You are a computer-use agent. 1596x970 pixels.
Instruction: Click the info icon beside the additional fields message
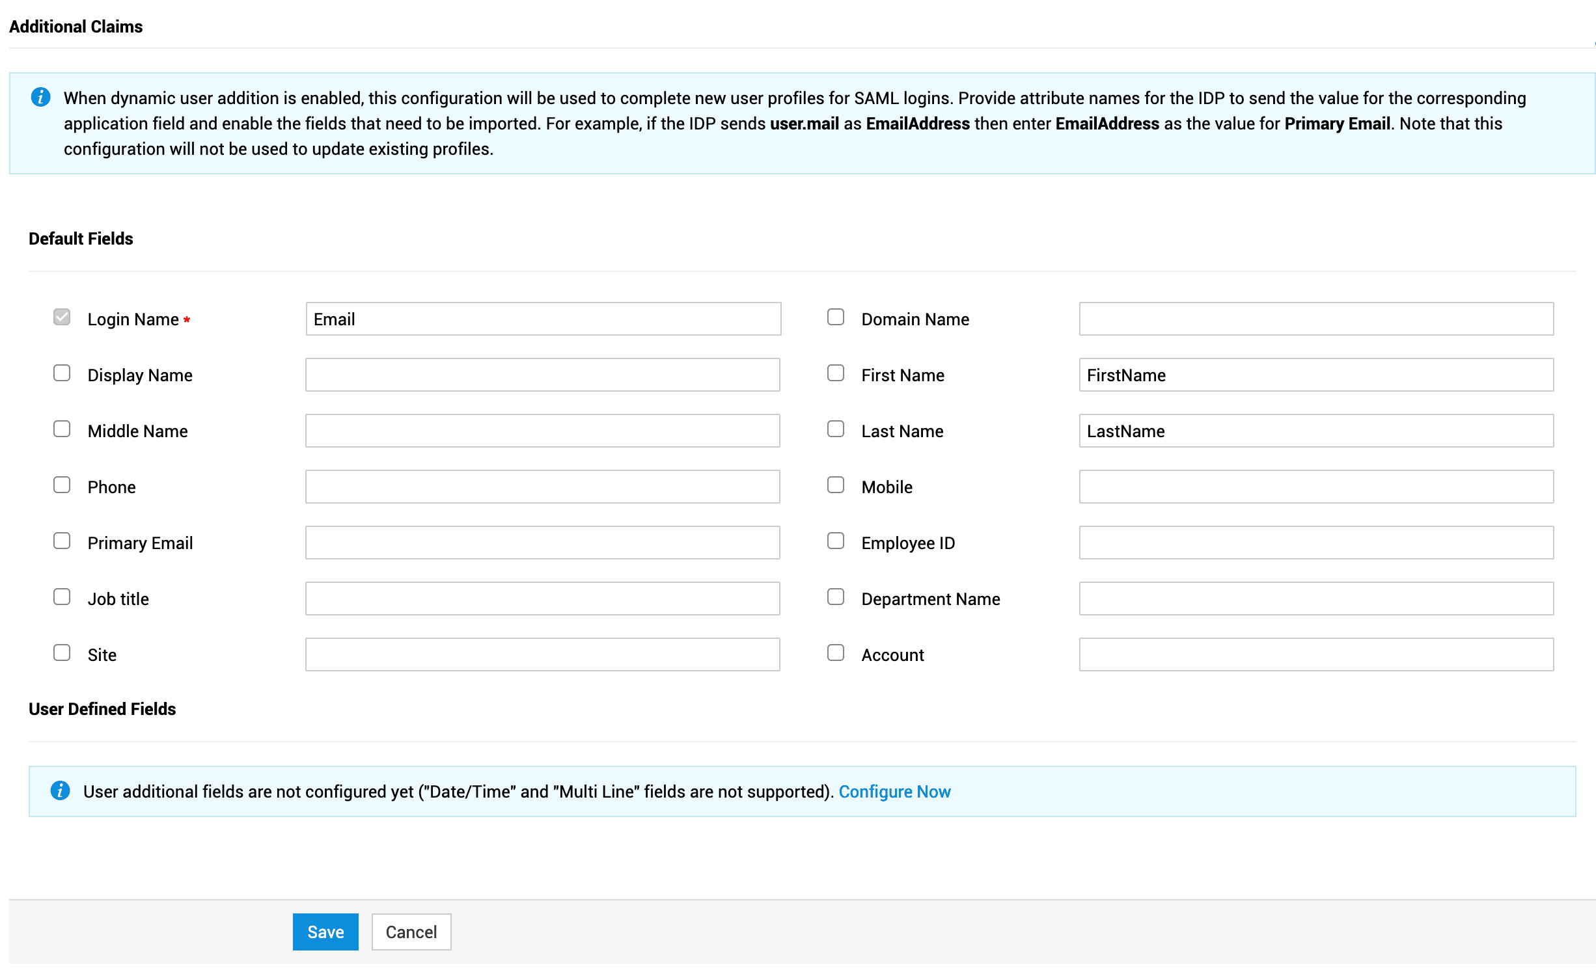[x=60, y=791]
